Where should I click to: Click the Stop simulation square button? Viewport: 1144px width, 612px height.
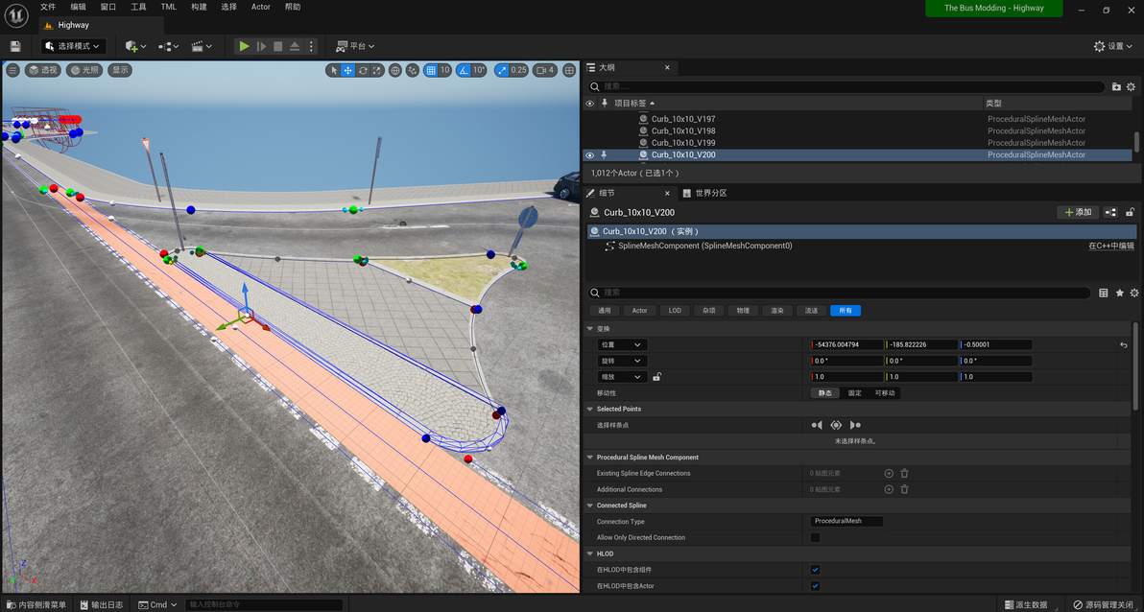click(278, 46)
